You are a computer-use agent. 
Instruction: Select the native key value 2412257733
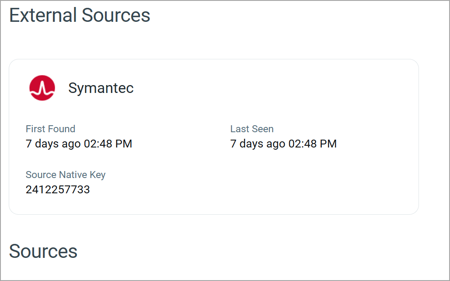coord(58,189)
